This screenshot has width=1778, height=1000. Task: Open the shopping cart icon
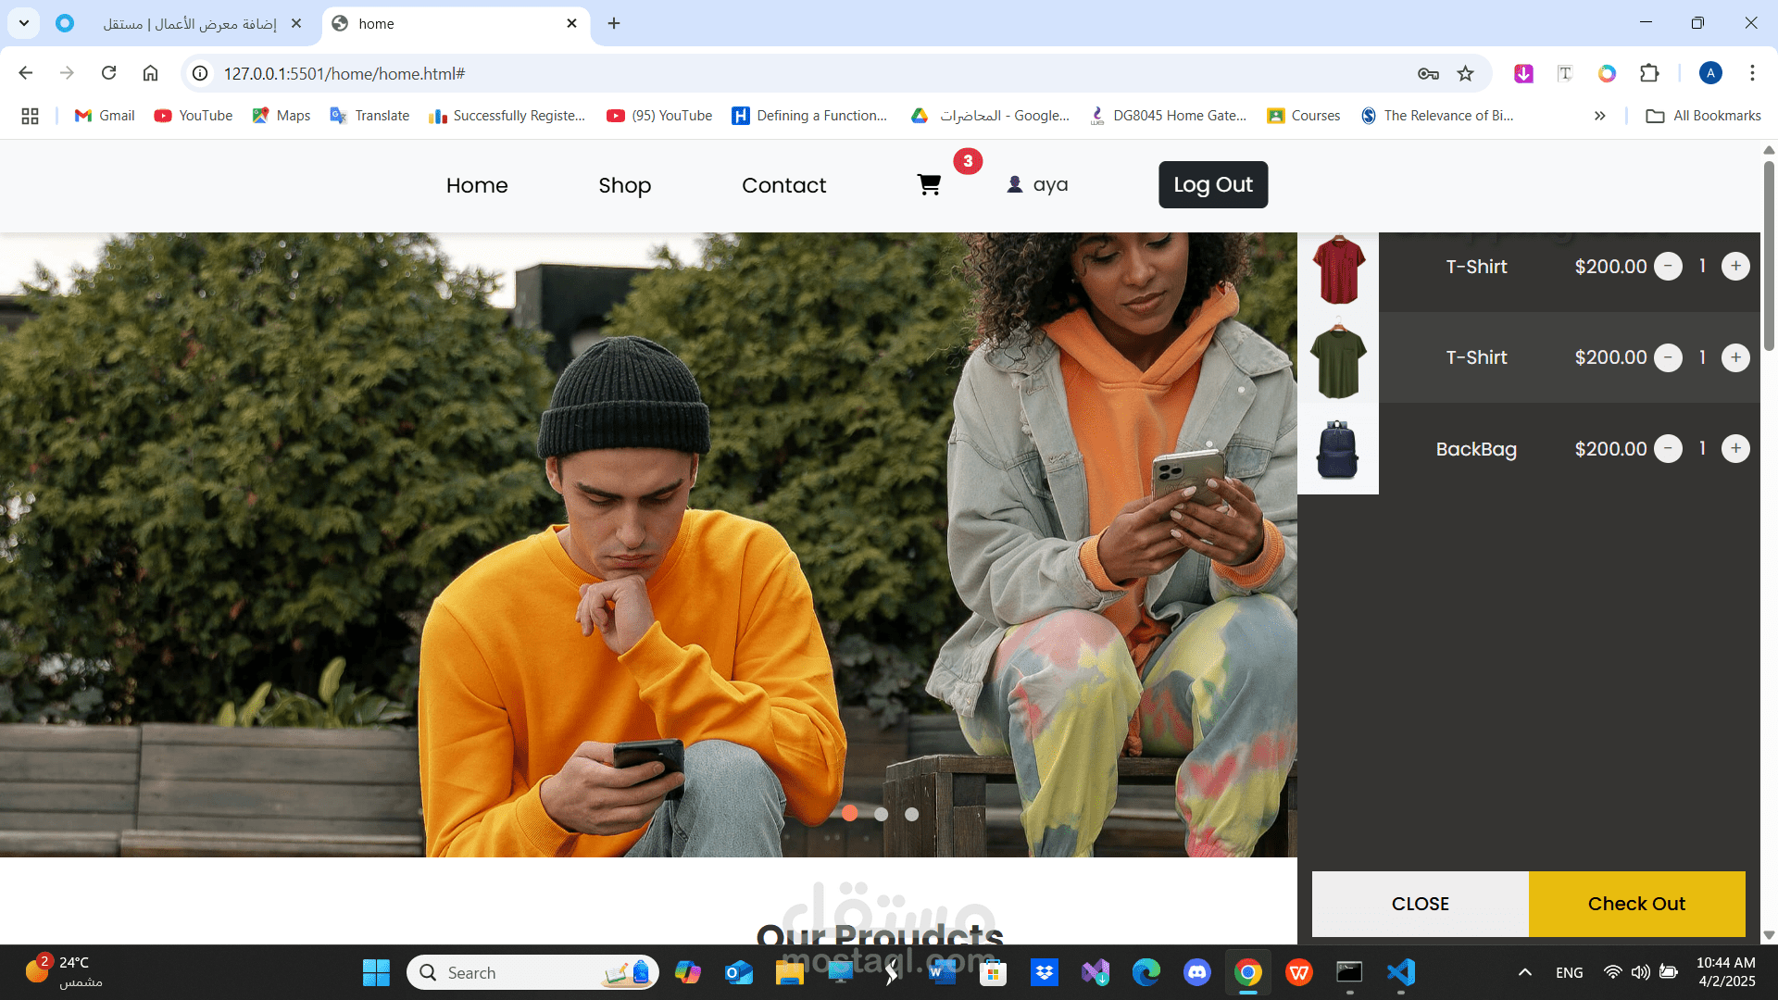click(929, 185)
